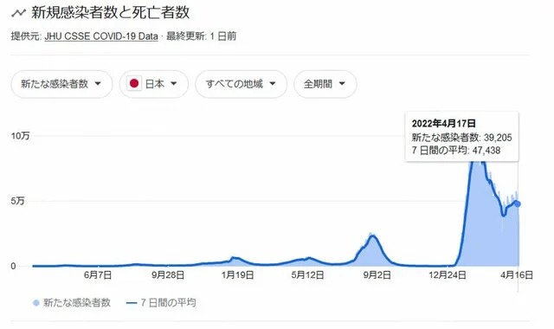Click the trend line icon beside the title

pyautogui.click(x=18, y=13)
